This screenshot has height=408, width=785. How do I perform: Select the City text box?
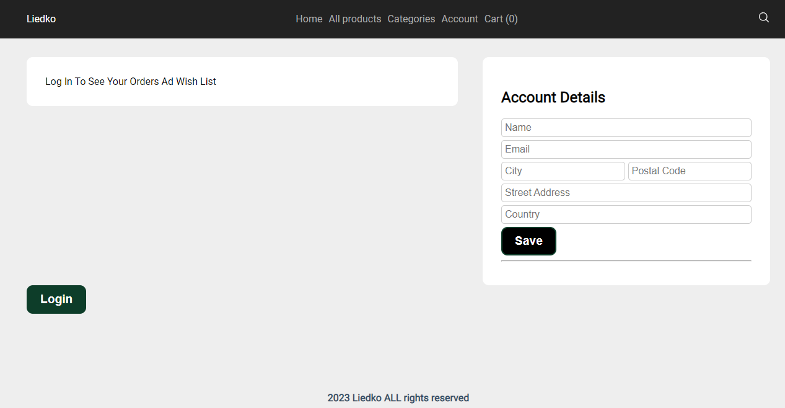click(x=563, y=171)
